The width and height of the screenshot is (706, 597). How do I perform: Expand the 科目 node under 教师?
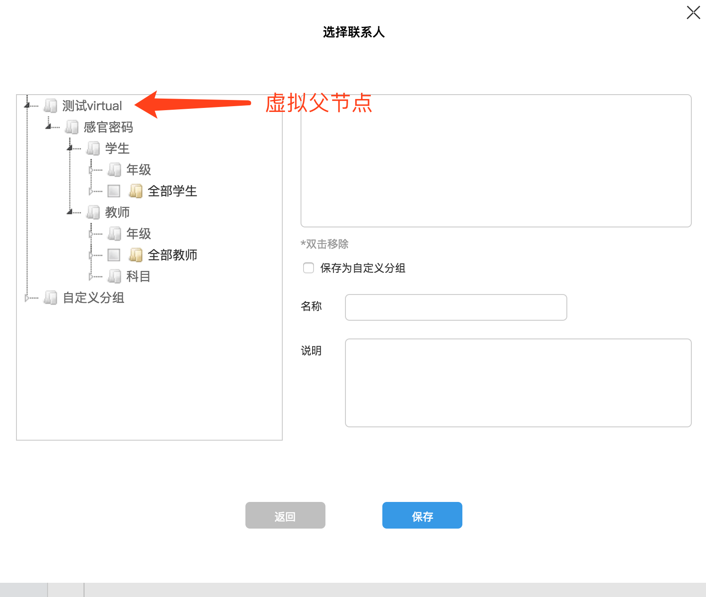[x=91, y=277]
